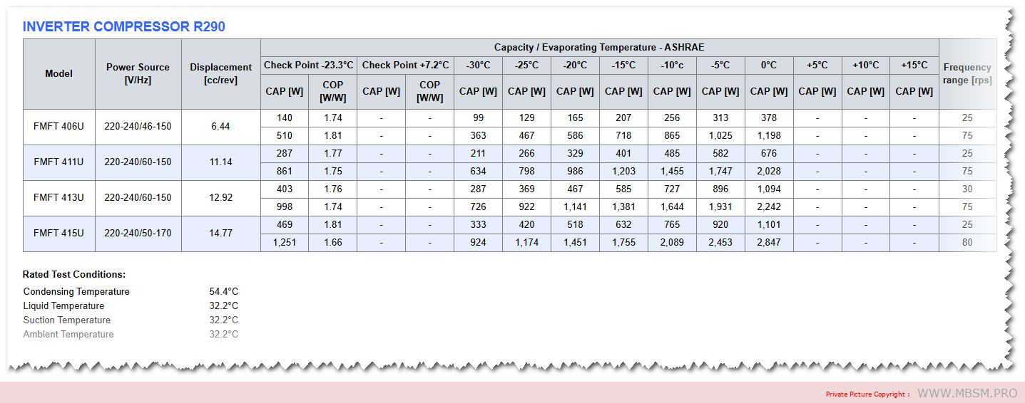Open the WWW.MBSM.PRO watermark link
The width and height of the screenshot is (1025, 403).
click(967, 393)
